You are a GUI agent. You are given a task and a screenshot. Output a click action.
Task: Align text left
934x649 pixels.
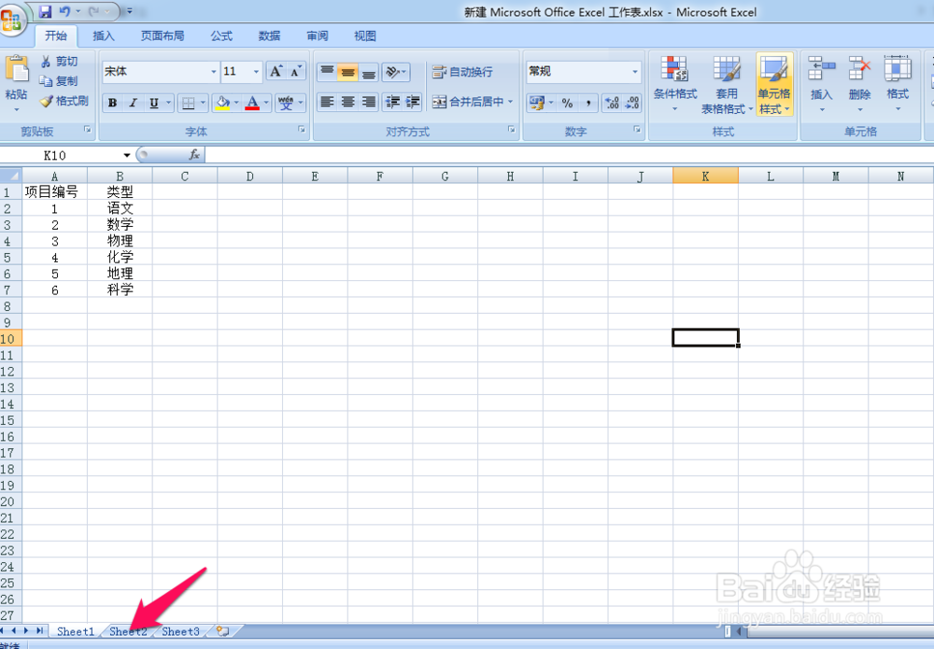coord(327,102)
